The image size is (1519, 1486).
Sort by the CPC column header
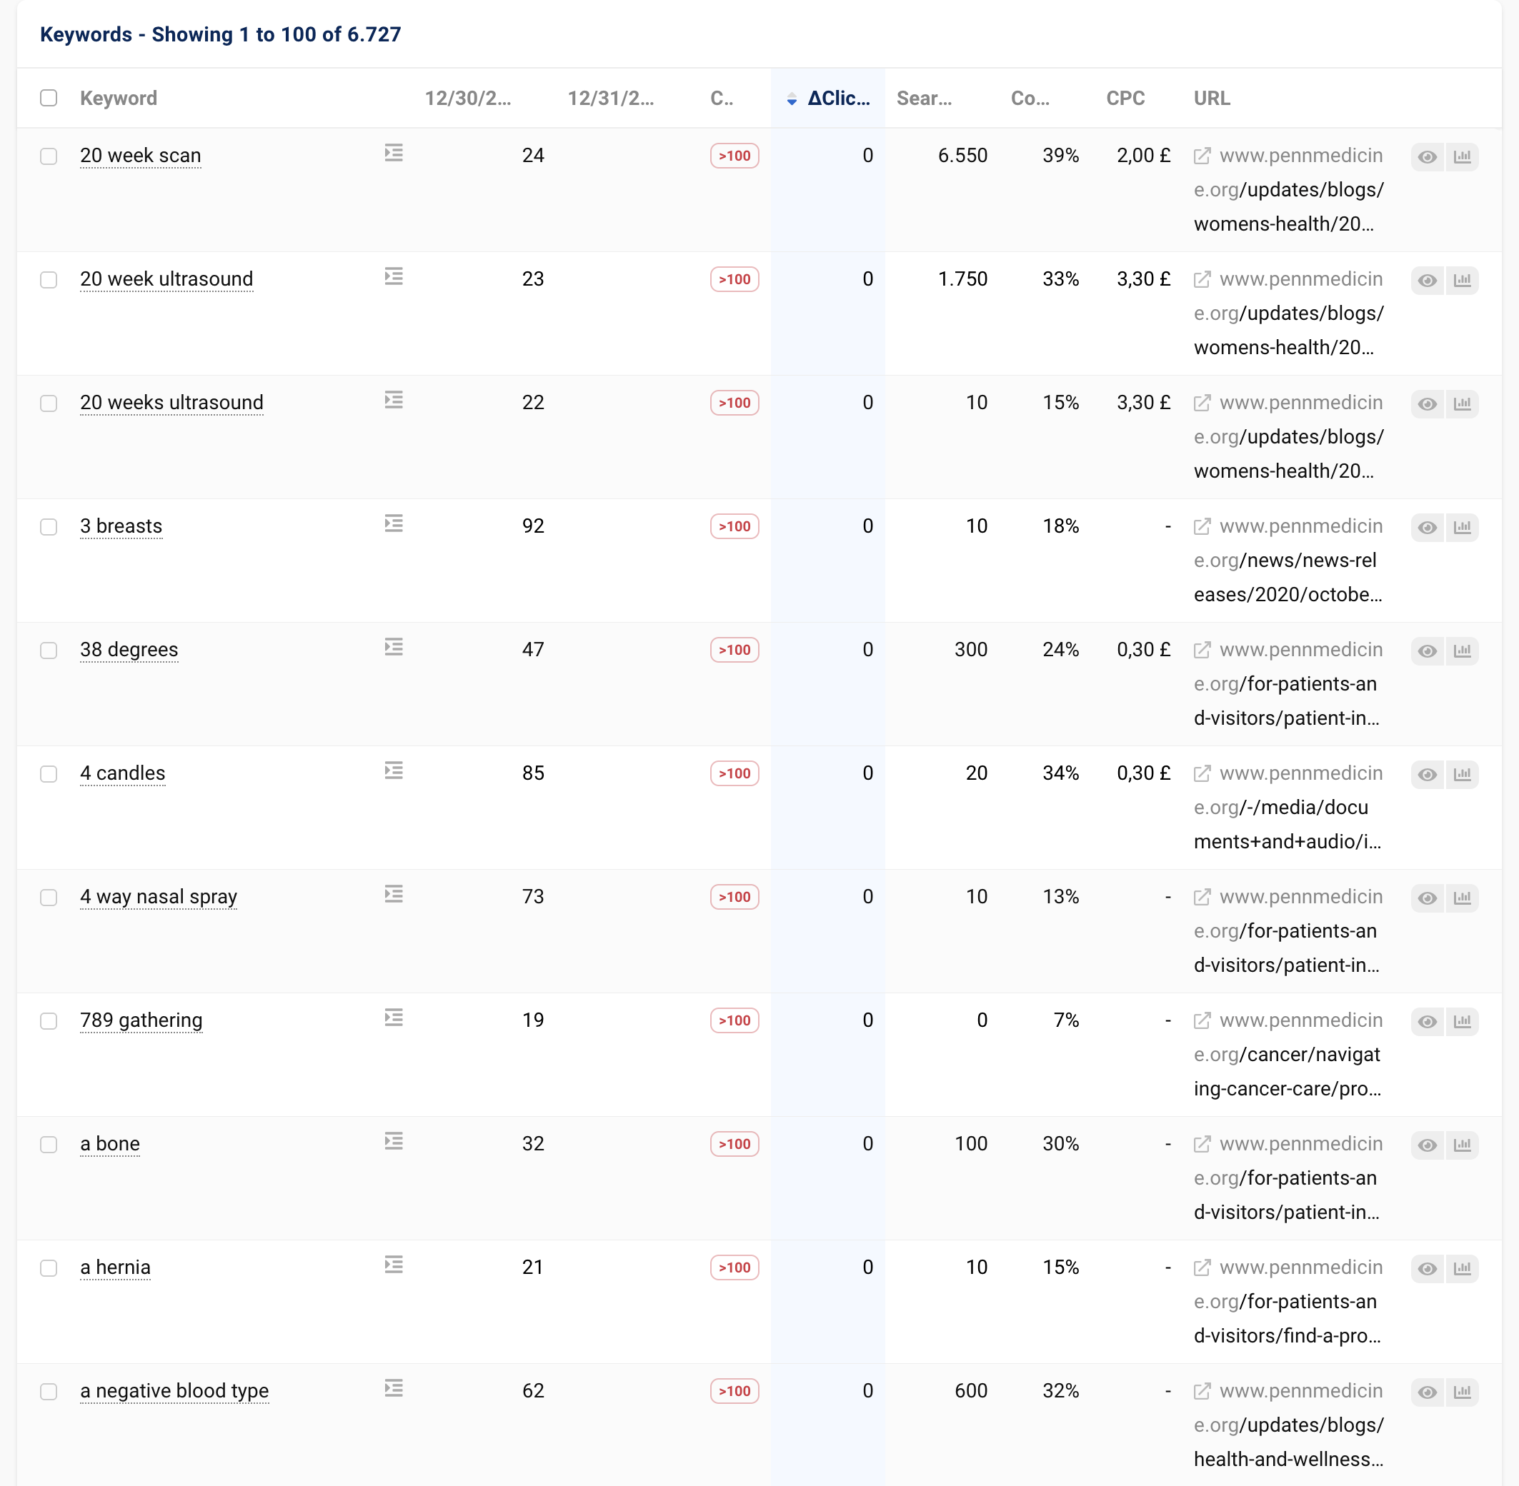(1125, 99)
